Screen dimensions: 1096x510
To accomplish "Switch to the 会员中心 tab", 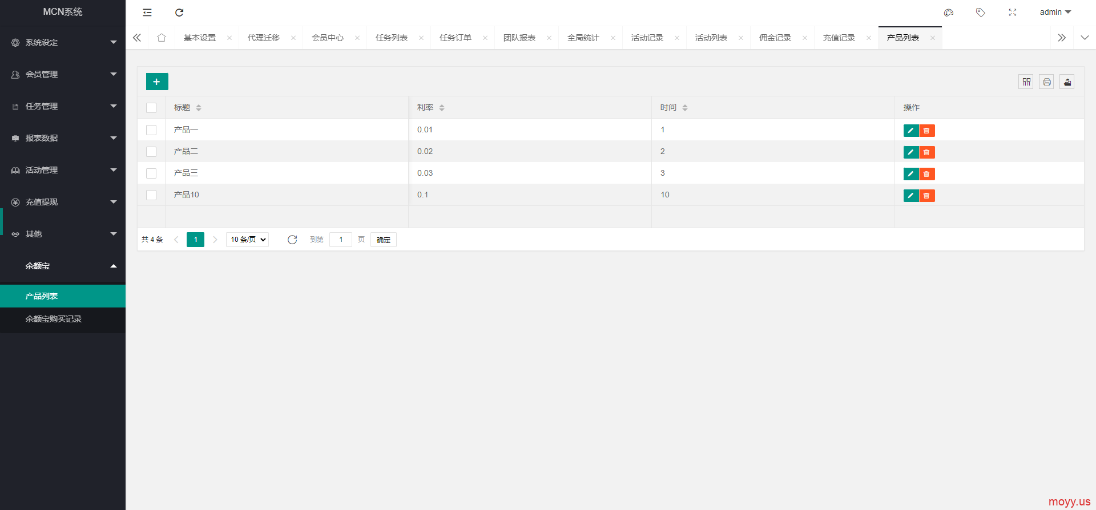I will [328, 38].
